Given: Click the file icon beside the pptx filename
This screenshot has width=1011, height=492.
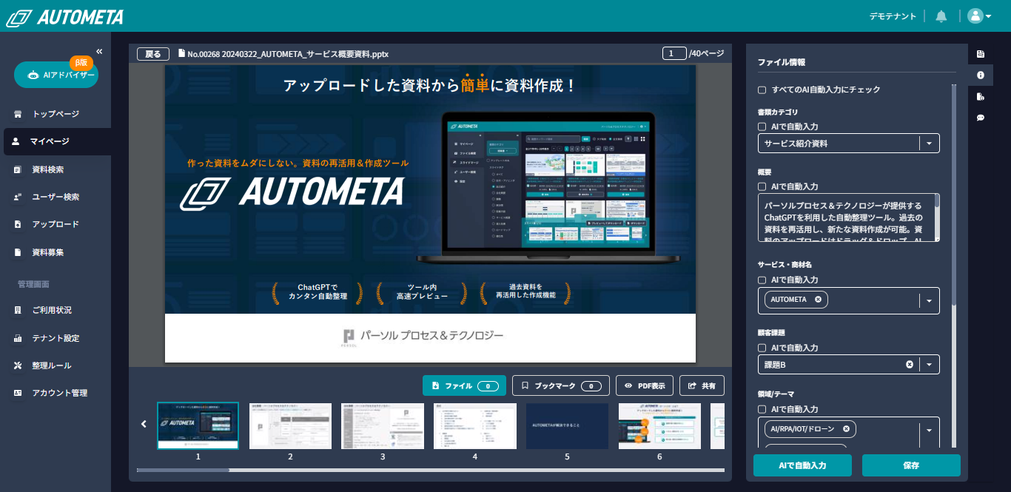Looking at the screenshot, I should tap(181, 53).
